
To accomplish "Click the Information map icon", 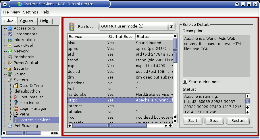I will coord(10,40).
